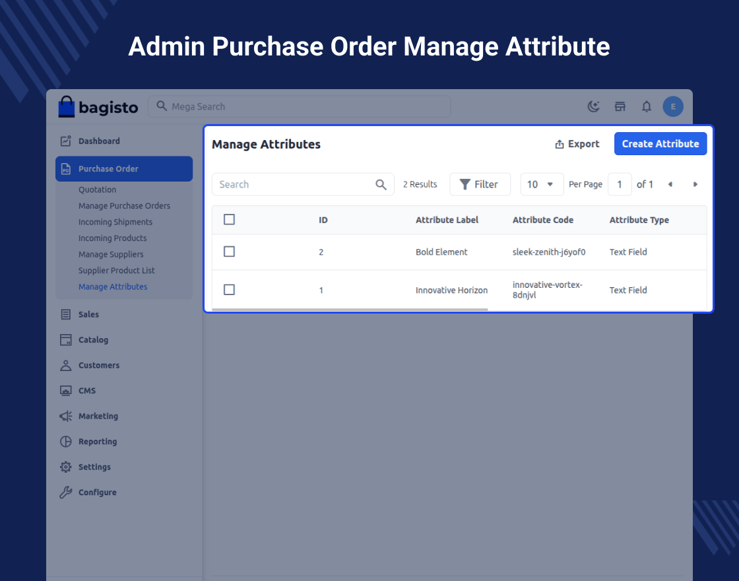The height and width of the screenshot is (581, 739).
Task: Click the attribute search magnifier icon
Action: tap(381, 185)
